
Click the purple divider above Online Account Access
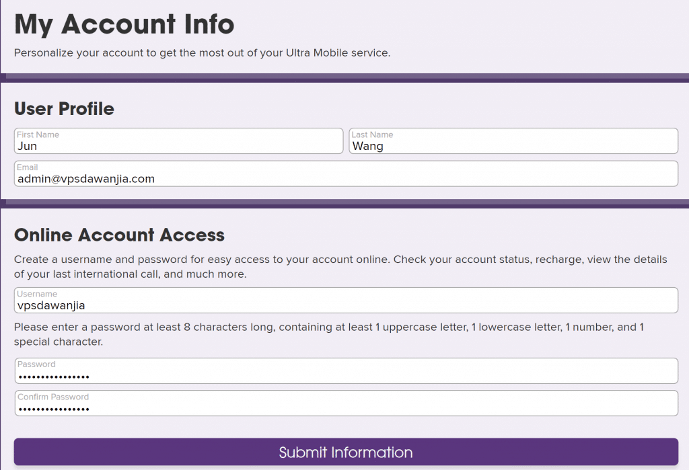coord(344,203)
